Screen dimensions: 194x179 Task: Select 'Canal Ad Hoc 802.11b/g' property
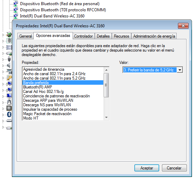[63, 92]
